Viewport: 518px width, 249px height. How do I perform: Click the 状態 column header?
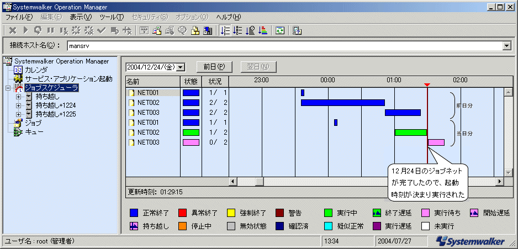191,82
